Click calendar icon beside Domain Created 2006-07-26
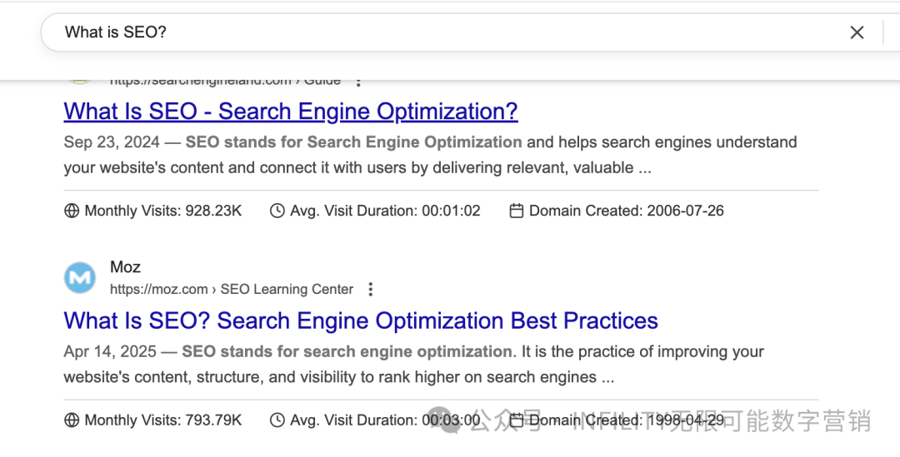This screenshot has height=457, width=900. point(516,211)
